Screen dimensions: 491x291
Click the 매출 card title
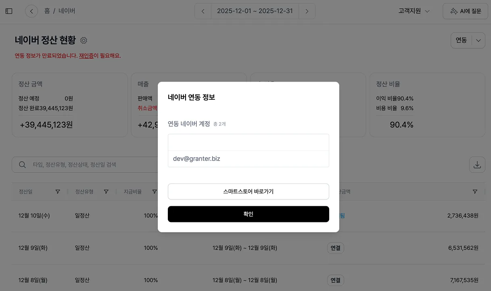pos(143,84)
